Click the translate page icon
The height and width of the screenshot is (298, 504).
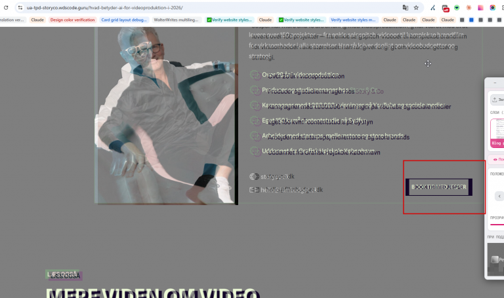pyautogui.click(x=406, y=8)
